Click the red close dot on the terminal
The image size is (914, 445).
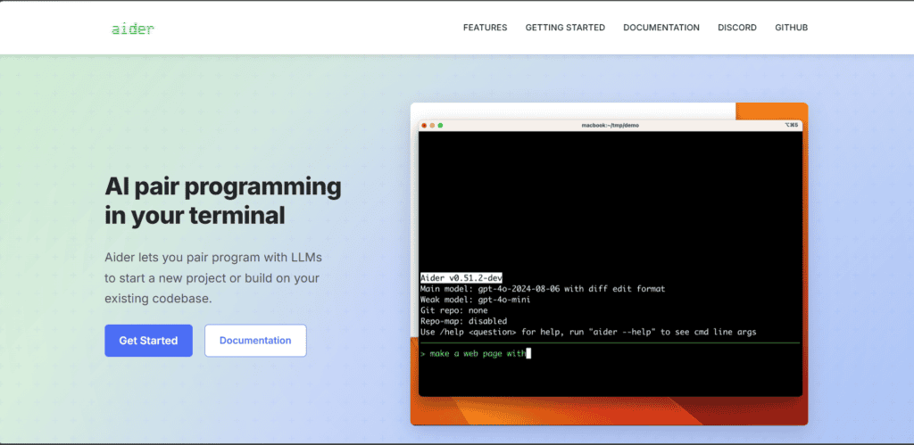425,125
